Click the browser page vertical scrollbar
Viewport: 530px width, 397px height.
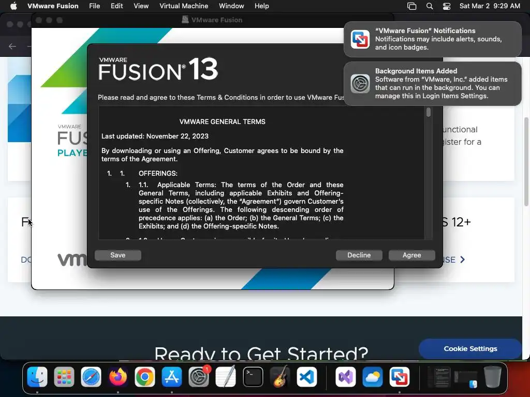pyautogui.click(x=526, y=162)
